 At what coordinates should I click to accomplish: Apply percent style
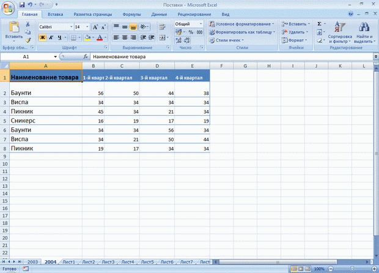(x=191, y=32)
